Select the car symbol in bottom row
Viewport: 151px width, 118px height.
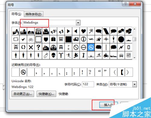pos(121,55)
